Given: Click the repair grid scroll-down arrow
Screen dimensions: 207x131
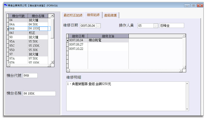Looking at the screenshot, I should point(184,67).
